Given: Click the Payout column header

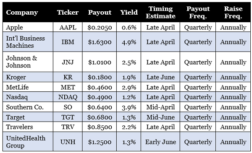Looking at the screenshot, I should click(100, 12).
